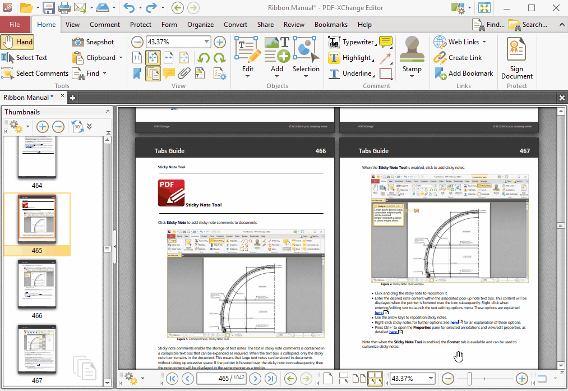
Task: Save the document with the floppy disk icon
Action: coord(48,8)
